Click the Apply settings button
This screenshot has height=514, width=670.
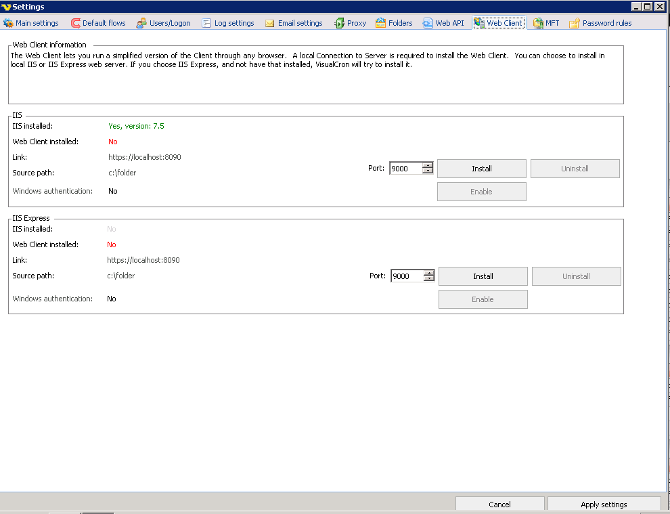(604, 505)
